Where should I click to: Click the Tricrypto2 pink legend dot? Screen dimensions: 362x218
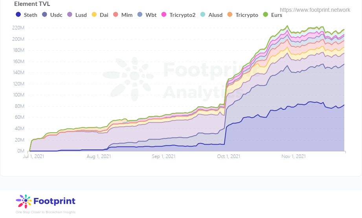tap(164, 15)
